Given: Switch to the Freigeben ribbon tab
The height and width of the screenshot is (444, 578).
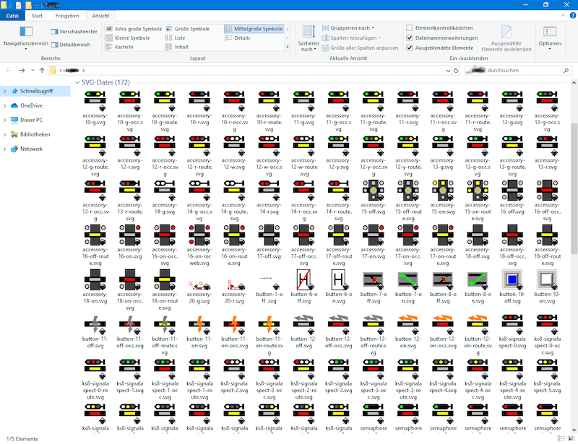Looking at the screenshot, I should point(67,15).
